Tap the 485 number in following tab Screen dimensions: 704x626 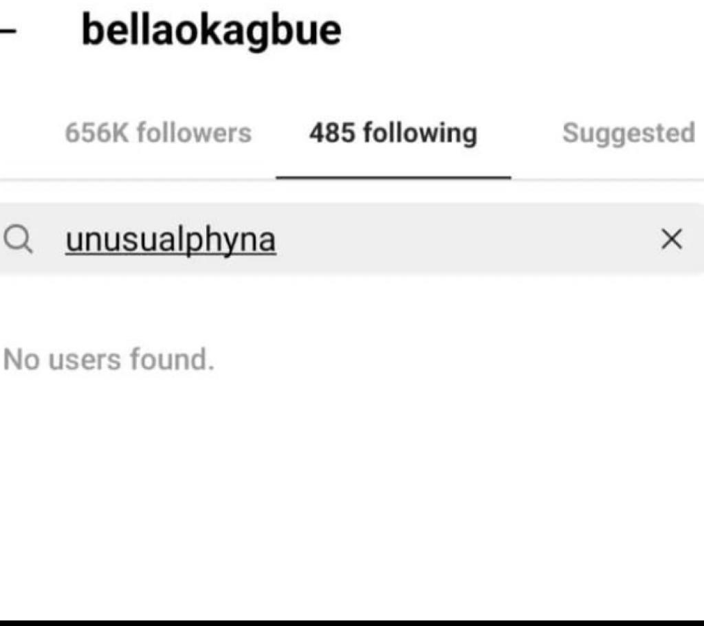pos(332,133)
